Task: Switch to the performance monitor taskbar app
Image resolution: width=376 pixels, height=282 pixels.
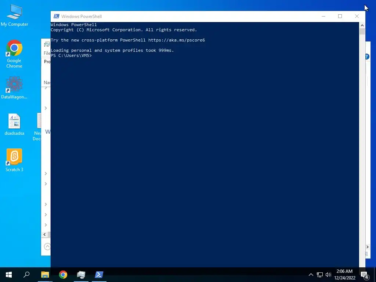Action: click(81, 275)
